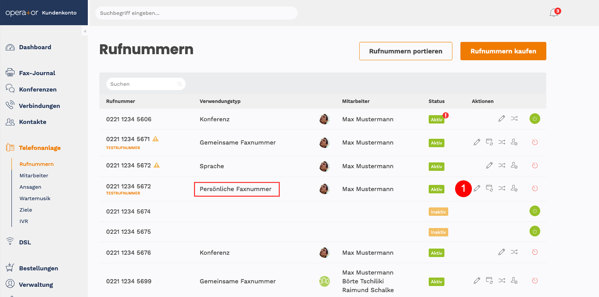This screenshot has width=599, height=297.
Task: Open the notifications bell with 3 alerts
Action: coord(554,13)
